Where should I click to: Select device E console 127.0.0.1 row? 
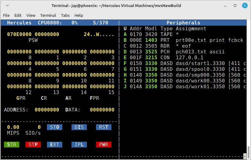tap(185, 57)
